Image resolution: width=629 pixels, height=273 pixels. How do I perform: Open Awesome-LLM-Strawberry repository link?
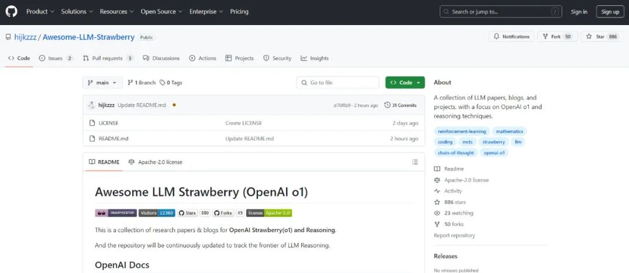coord(89,37)
